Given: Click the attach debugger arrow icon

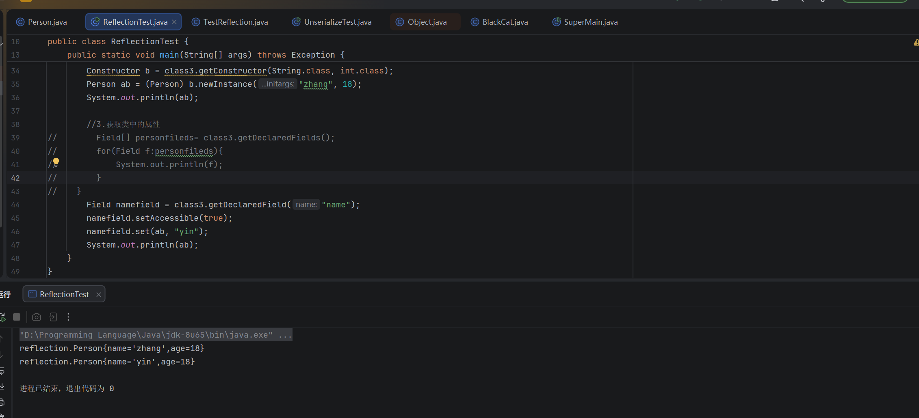Looking at the screenshot, I should point(53,317).
